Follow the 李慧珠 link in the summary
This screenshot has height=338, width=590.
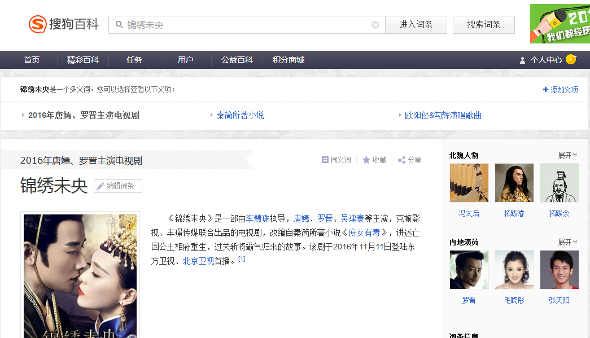pyautogui.click(x=257, y=218)
